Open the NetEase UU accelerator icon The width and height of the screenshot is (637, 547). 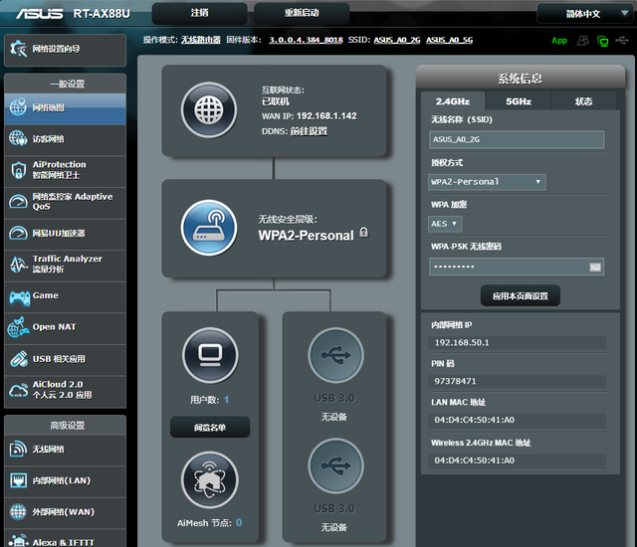[18, 233]
